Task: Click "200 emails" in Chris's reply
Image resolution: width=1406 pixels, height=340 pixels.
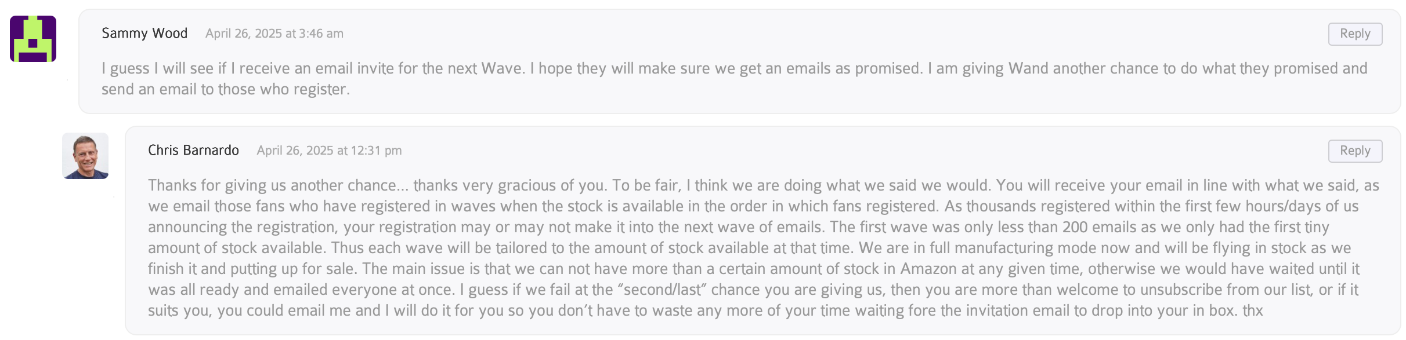Action: coord(1104,227)
